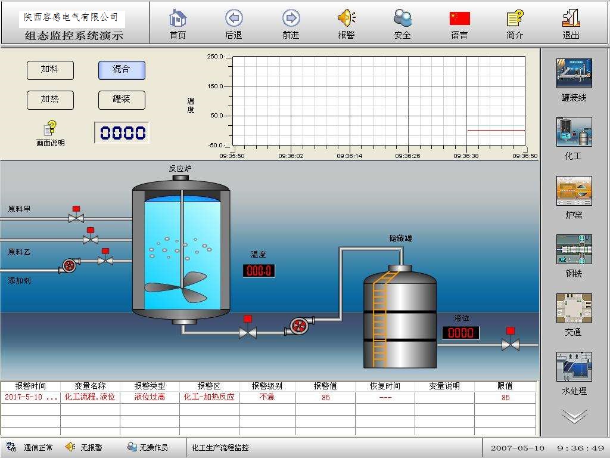The image size is (610, 458).
Task: Click the 储藏罐 storage tank
Action: tap(400, 317)
